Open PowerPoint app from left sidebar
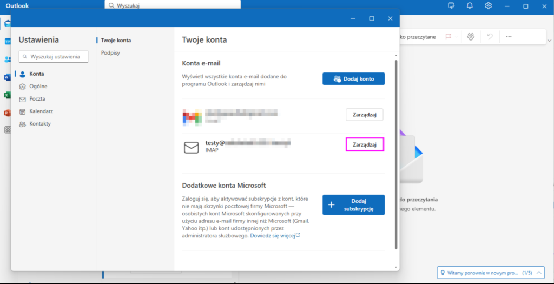This screenshot has width=554, height=284. pyautogui.click(x=7, y=113)
